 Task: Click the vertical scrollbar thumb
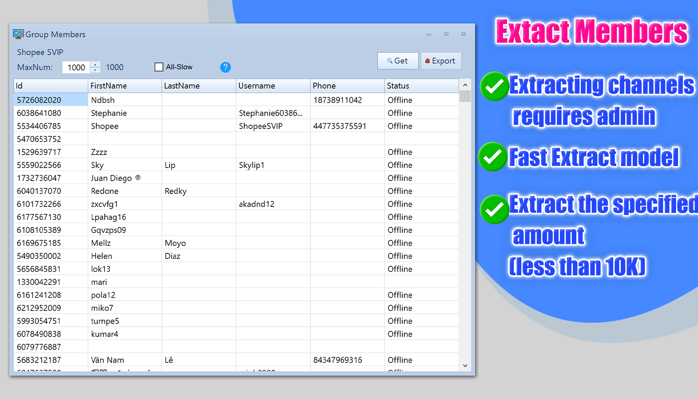(x=465, y=96)
